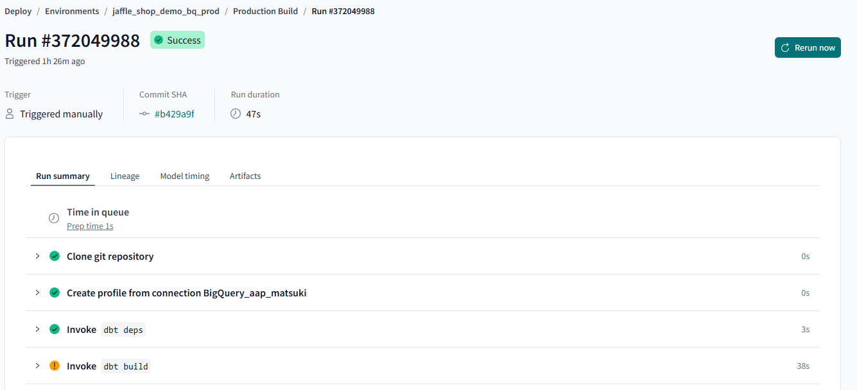Click the Time in queue clock icon

(x=54, y=218)
